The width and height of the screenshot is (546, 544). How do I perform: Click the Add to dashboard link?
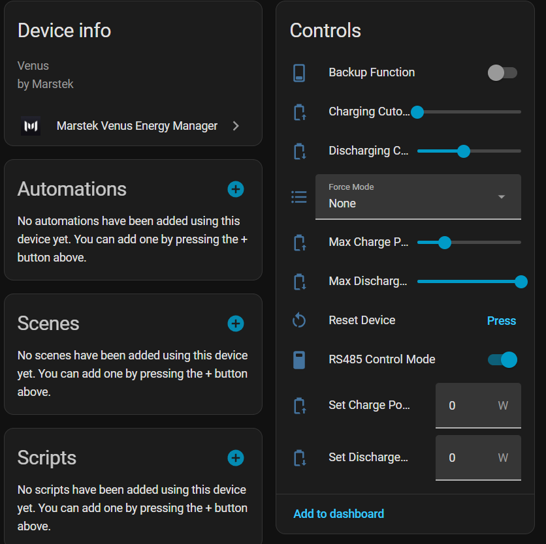(338, 514)
